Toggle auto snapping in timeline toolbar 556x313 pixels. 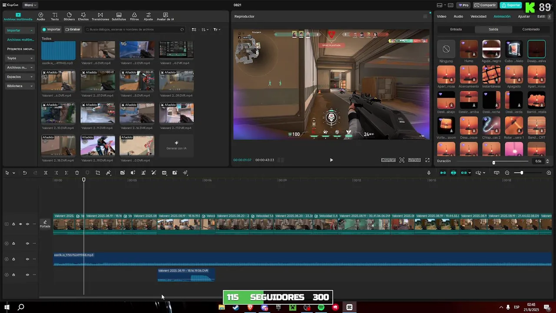(453, 173)
